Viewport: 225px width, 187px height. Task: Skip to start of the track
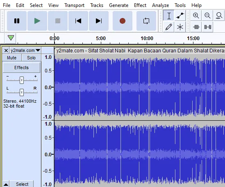[x=78, y=21]
